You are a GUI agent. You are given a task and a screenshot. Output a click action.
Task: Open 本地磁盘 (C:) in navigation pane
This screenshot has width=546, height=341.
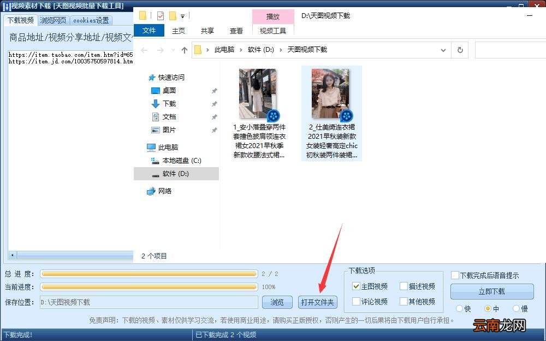click(182, 160)
